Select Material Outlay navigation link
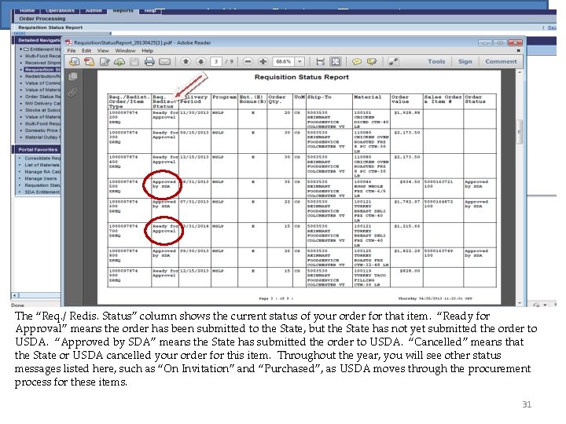This screenshot has height=424, width=566. (x=42, y=137)
